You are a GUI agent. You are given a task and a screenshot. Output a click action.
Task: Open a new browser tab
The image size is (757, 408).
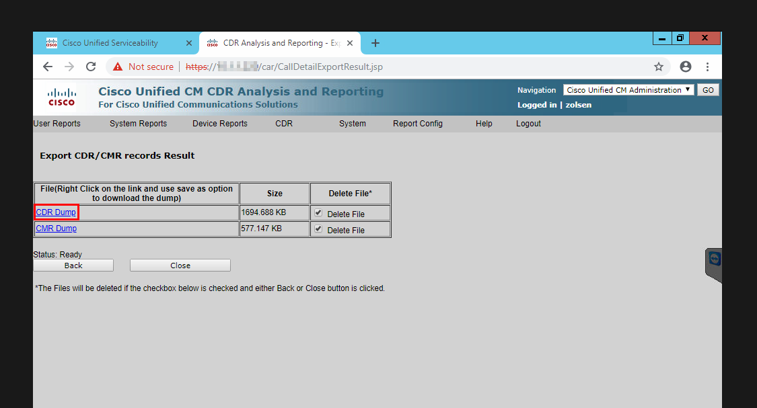point(375,43)
